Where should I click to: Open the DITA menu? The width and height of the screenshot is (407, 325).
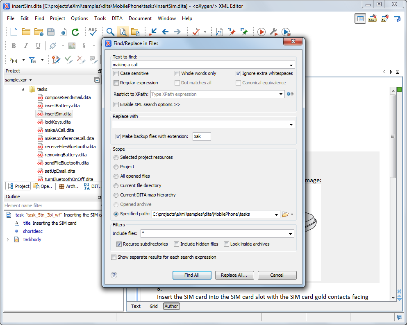117,18
